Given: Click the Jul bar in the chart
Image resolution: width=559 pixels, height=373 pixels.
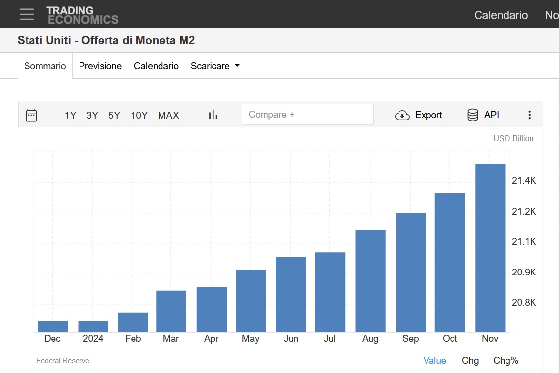Looking at the screenshot, I should click(330, 292).
